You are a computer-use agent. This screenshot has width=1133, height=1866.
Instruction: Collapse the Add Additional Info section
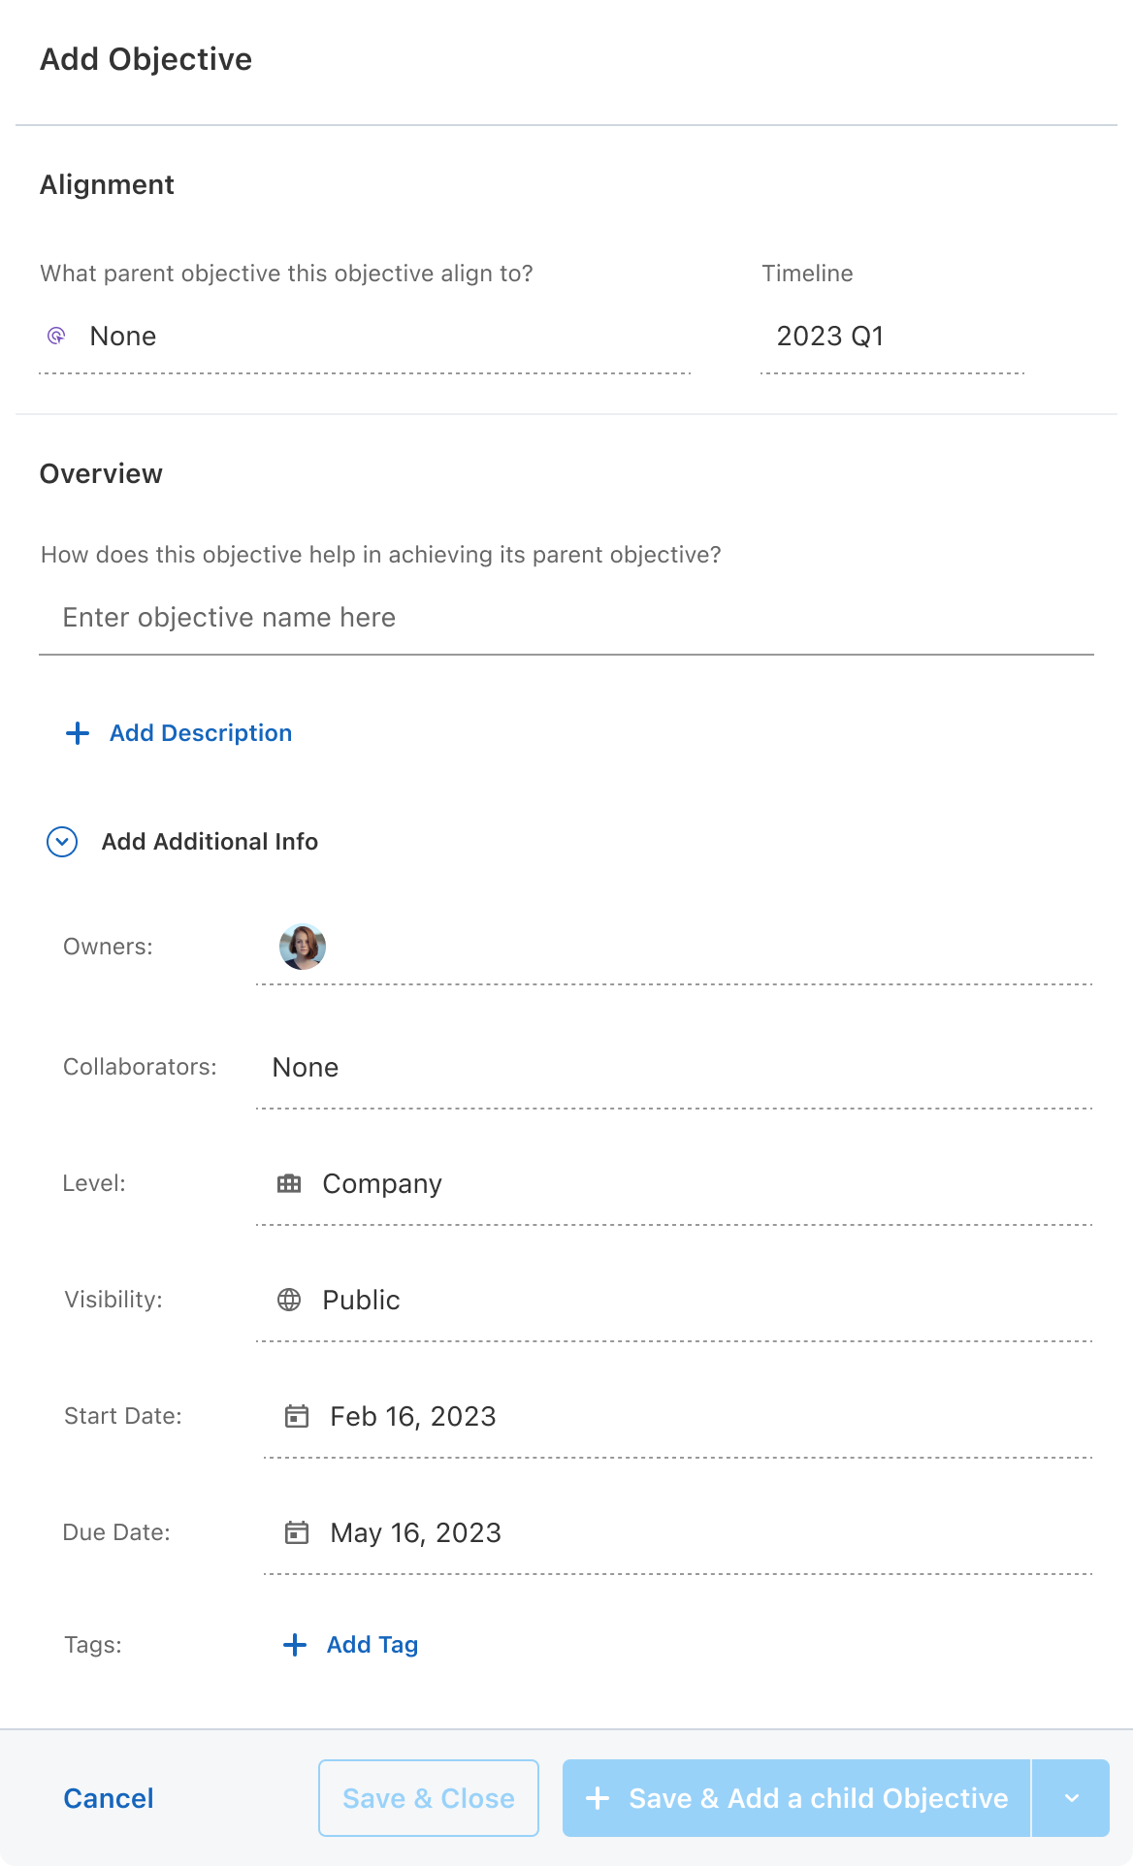point(62,842)
